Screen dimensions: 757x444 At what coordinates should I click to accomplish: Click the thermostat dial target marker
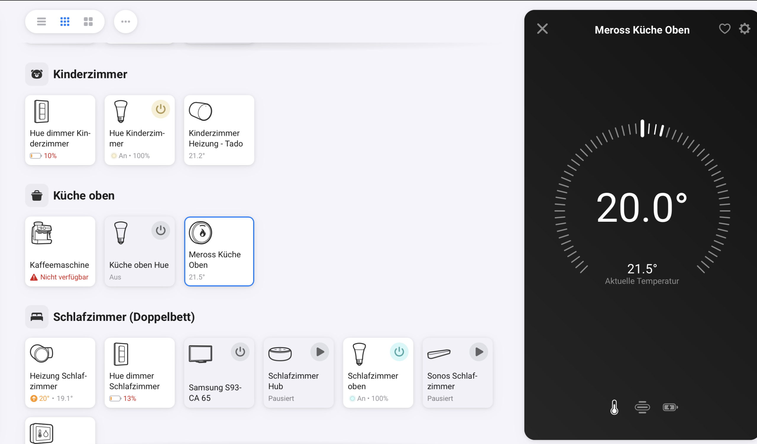[x=642, y=128]
